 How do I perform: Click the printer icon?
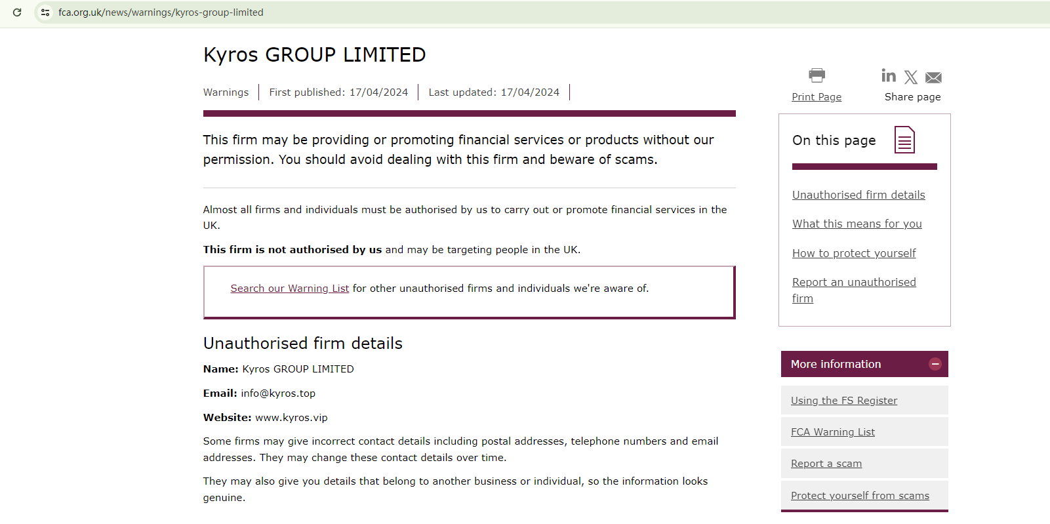coord(817,75)
